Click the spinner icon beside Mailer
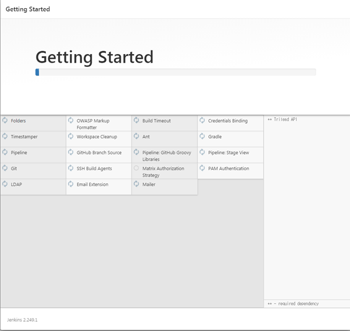Image resolution: width=350 pixels, height=331 pixels. point(137,184)
